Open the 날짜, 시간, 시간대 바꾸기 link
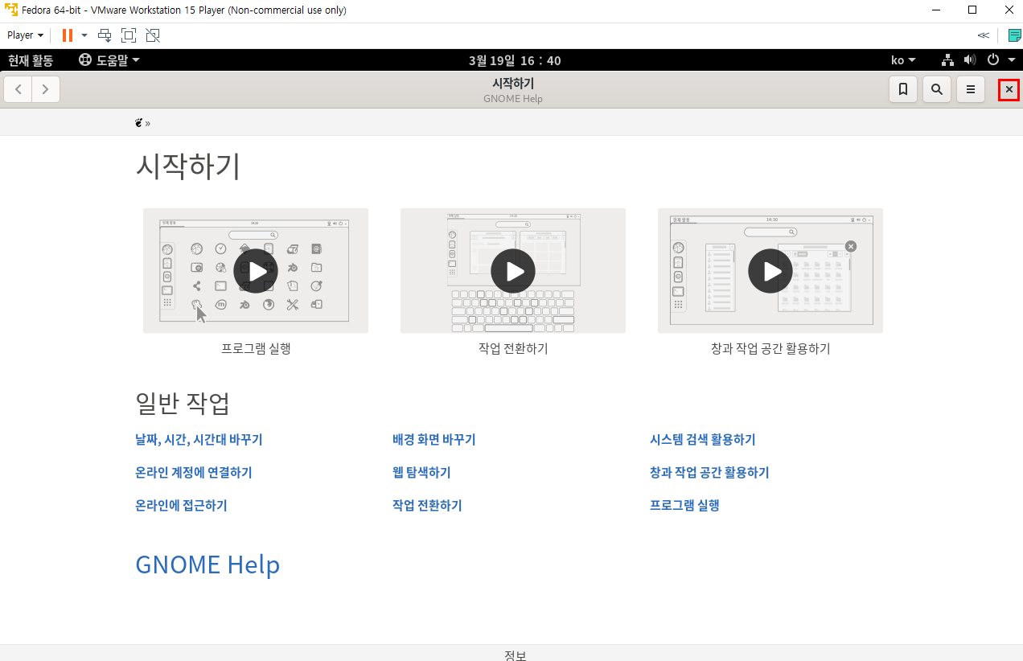Image resolution: width=1023 pixels, height=661 pixels. click(x=199, y=440)
